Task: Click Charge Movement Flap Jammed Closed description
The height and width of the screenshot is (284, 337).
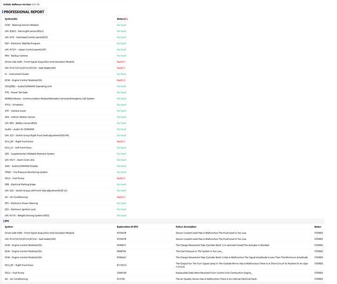Action: pos(222,245)
